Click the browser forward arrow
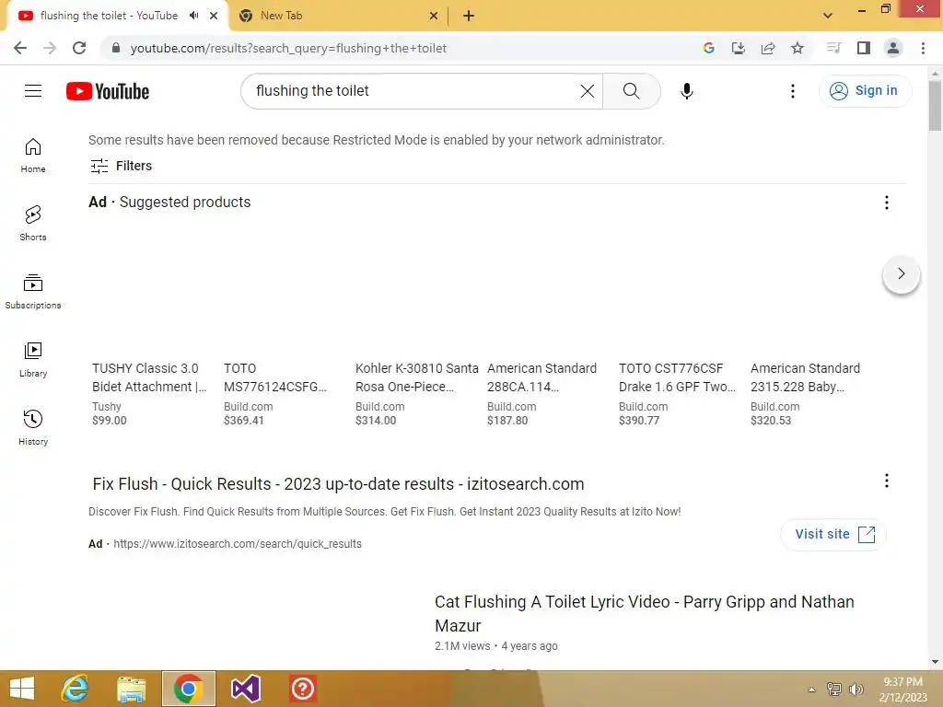 (x=50, y=48)
